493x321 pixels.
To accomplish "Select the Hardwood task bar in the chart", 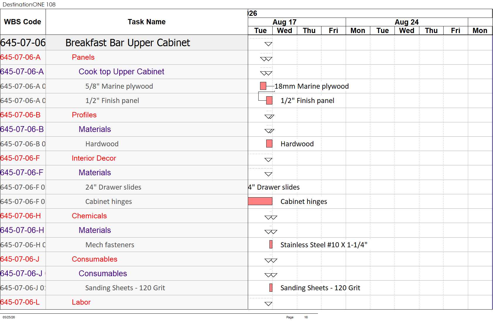I will (269, 144).
